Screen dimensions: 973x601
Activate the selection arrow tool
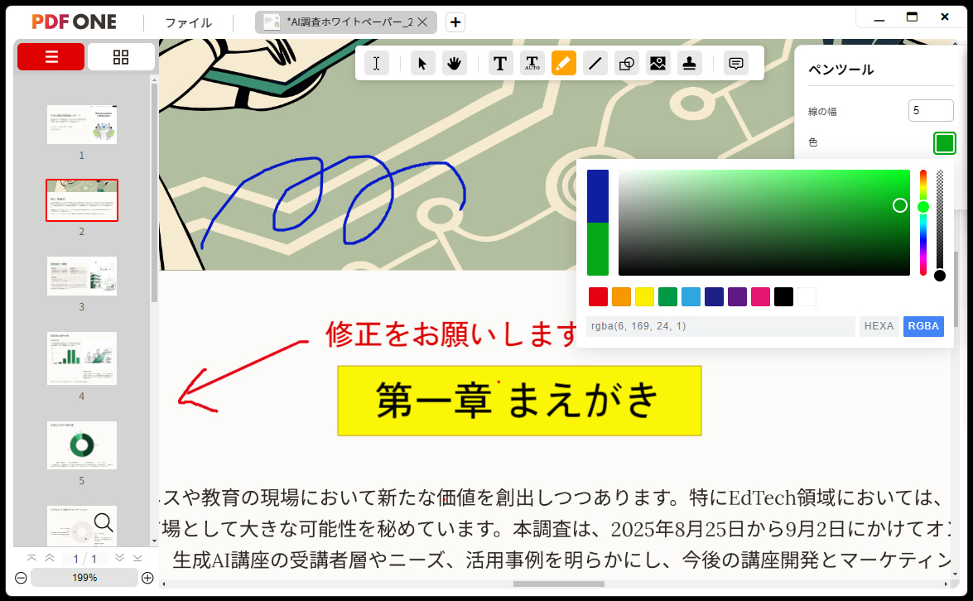[422, 62]
